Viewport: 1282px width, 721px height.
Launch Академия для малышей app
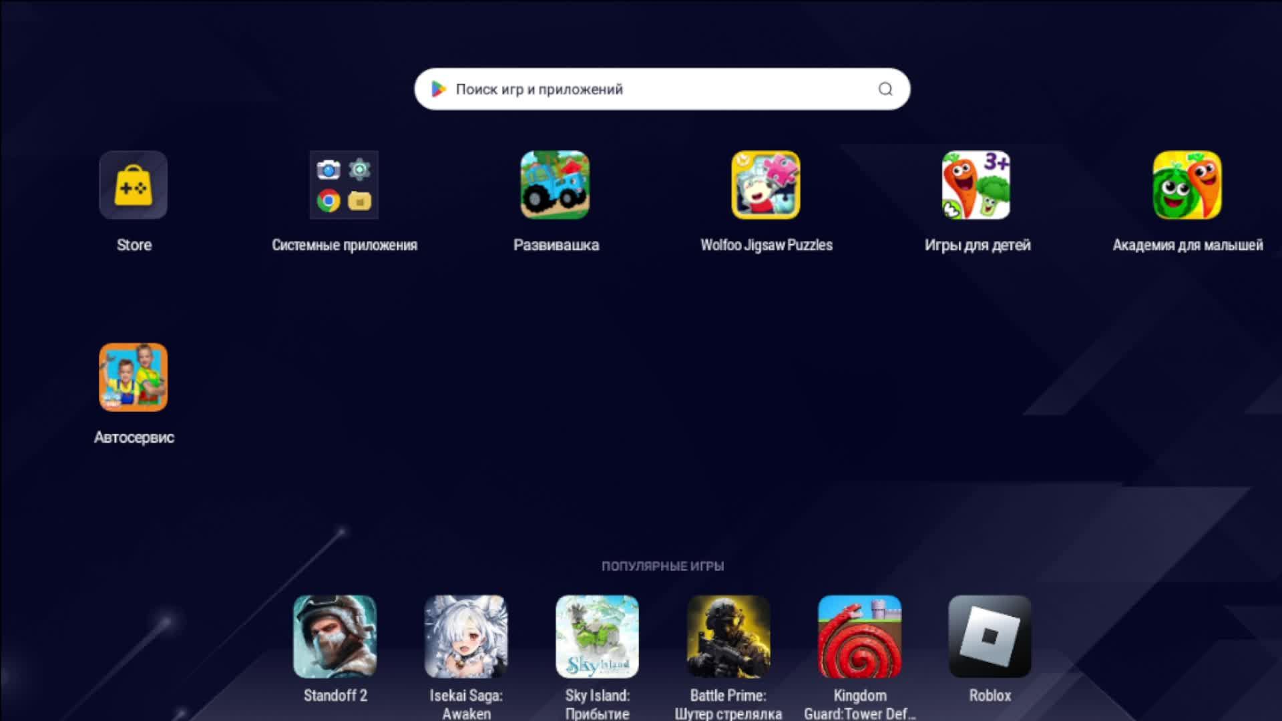tap(1187, 185)
